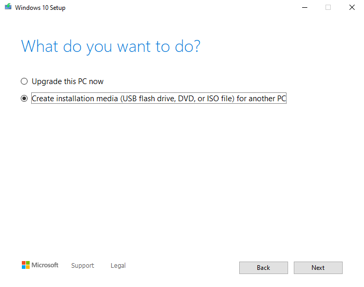Screen dimensions: 364x287
Task: Click the grayed-out maximize window button
Action: click(328, 7)
